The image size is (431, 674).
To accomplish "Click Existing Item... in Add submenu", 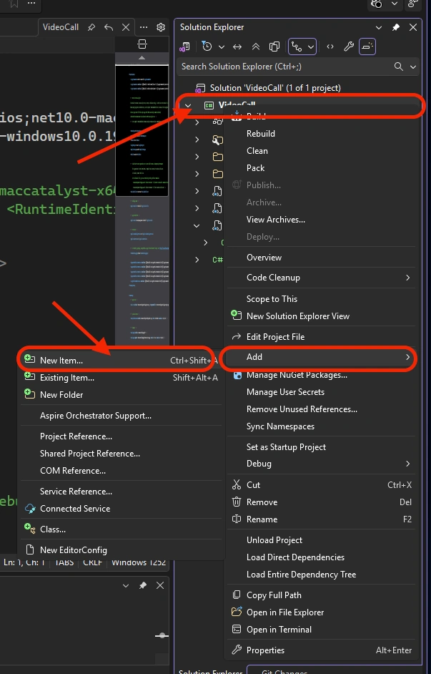I will 121,378.
